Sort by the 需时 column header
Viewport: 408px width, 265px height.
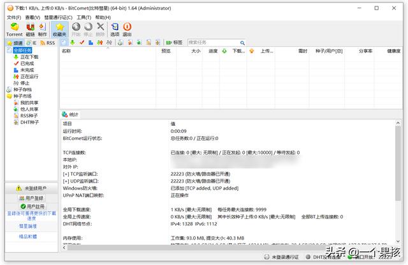[292, 51]
